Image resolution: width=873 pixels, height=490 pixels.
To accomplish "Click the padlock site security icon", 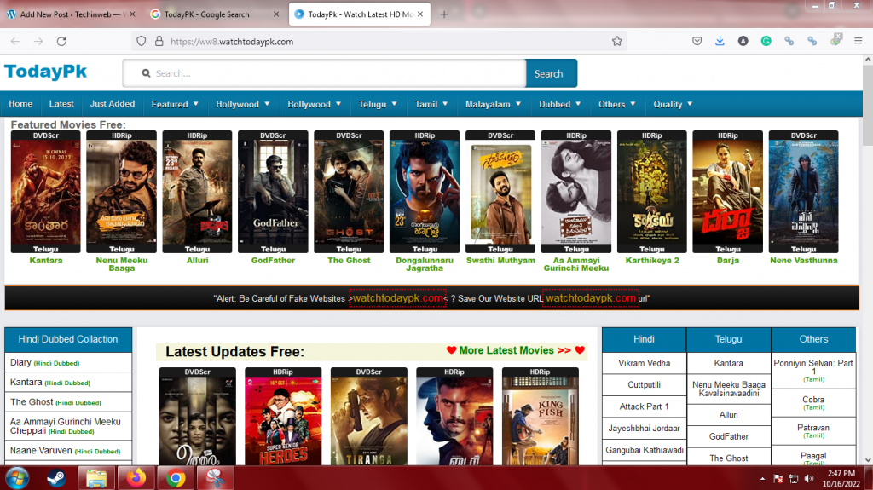I will click(x=159, y=41).
